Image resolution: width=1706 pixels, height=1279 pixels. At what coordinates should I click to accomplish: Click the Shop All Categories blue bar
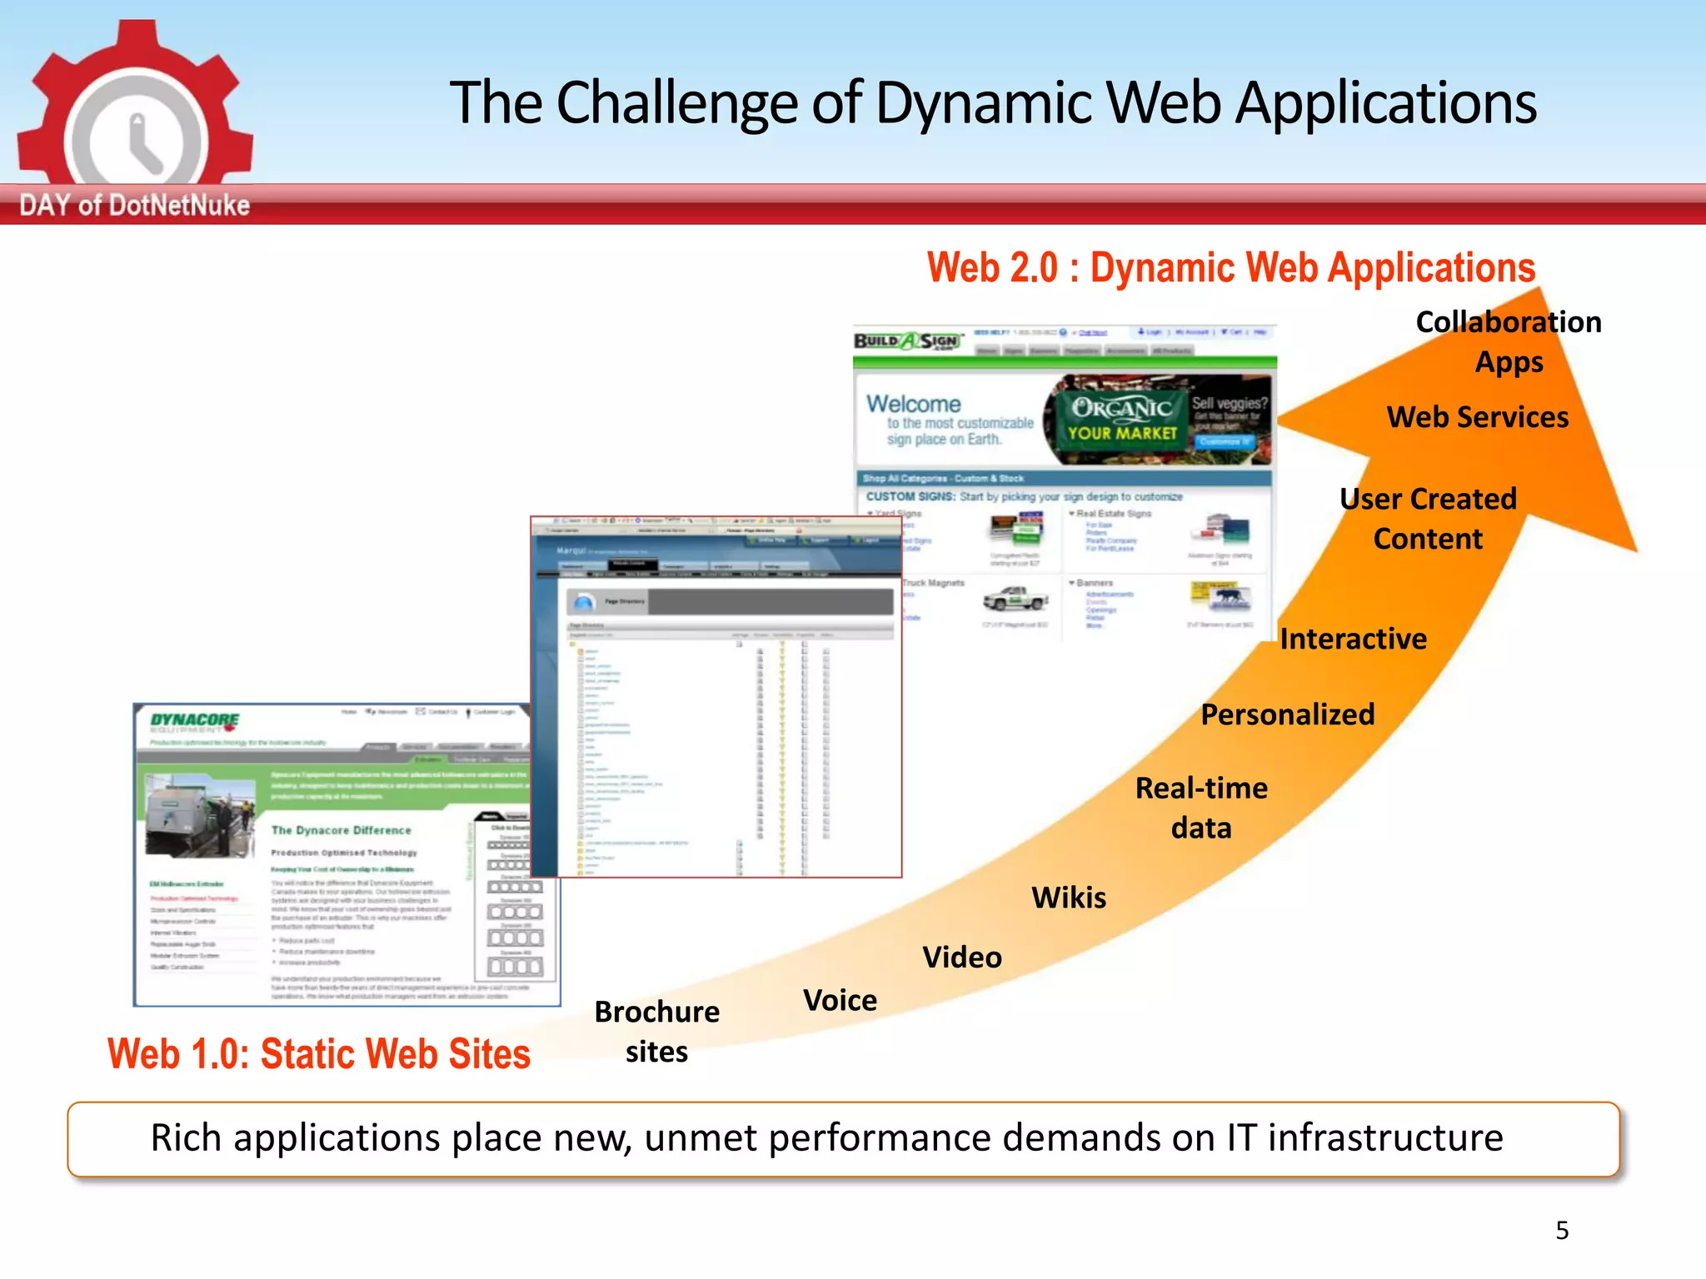pos(1063,478)
